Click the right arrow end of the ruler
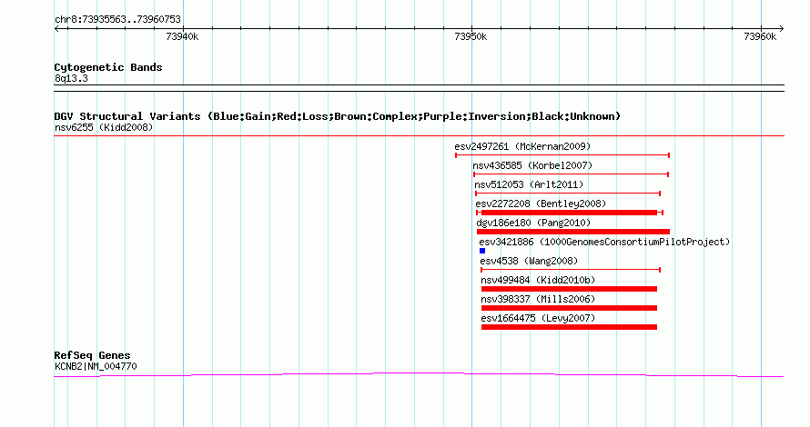Viewport: 810px width, 427px height. [x=781, y=29]
